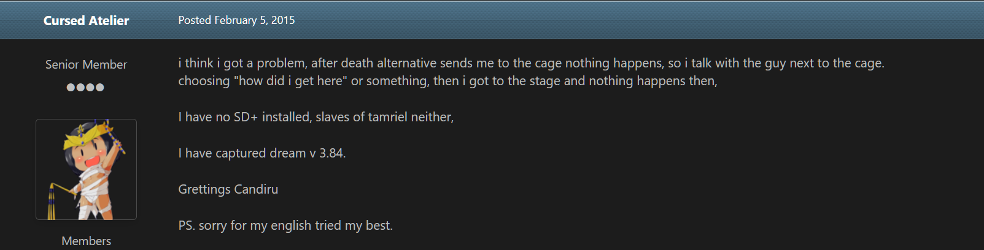984x250 pixels.
Task: Click the version number '3.84'
Action: [331, 153]
